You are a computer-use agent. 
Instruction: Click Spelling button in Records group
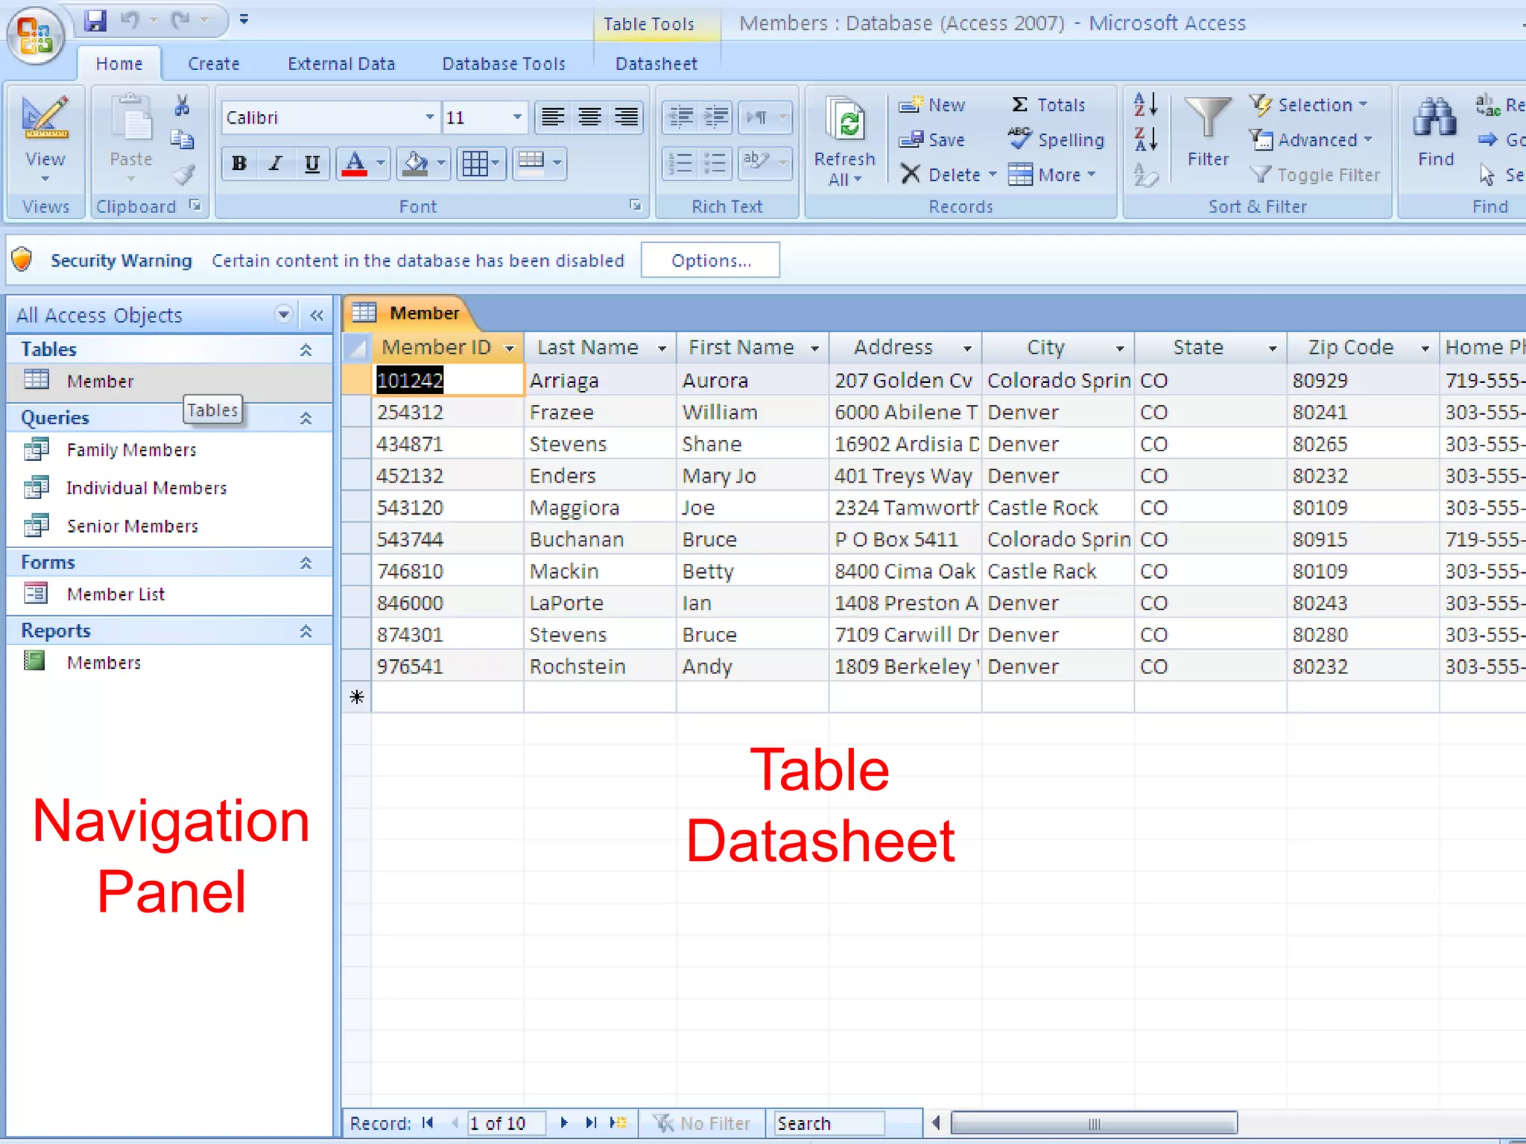pyautogui.click(x=1056, y=139)
